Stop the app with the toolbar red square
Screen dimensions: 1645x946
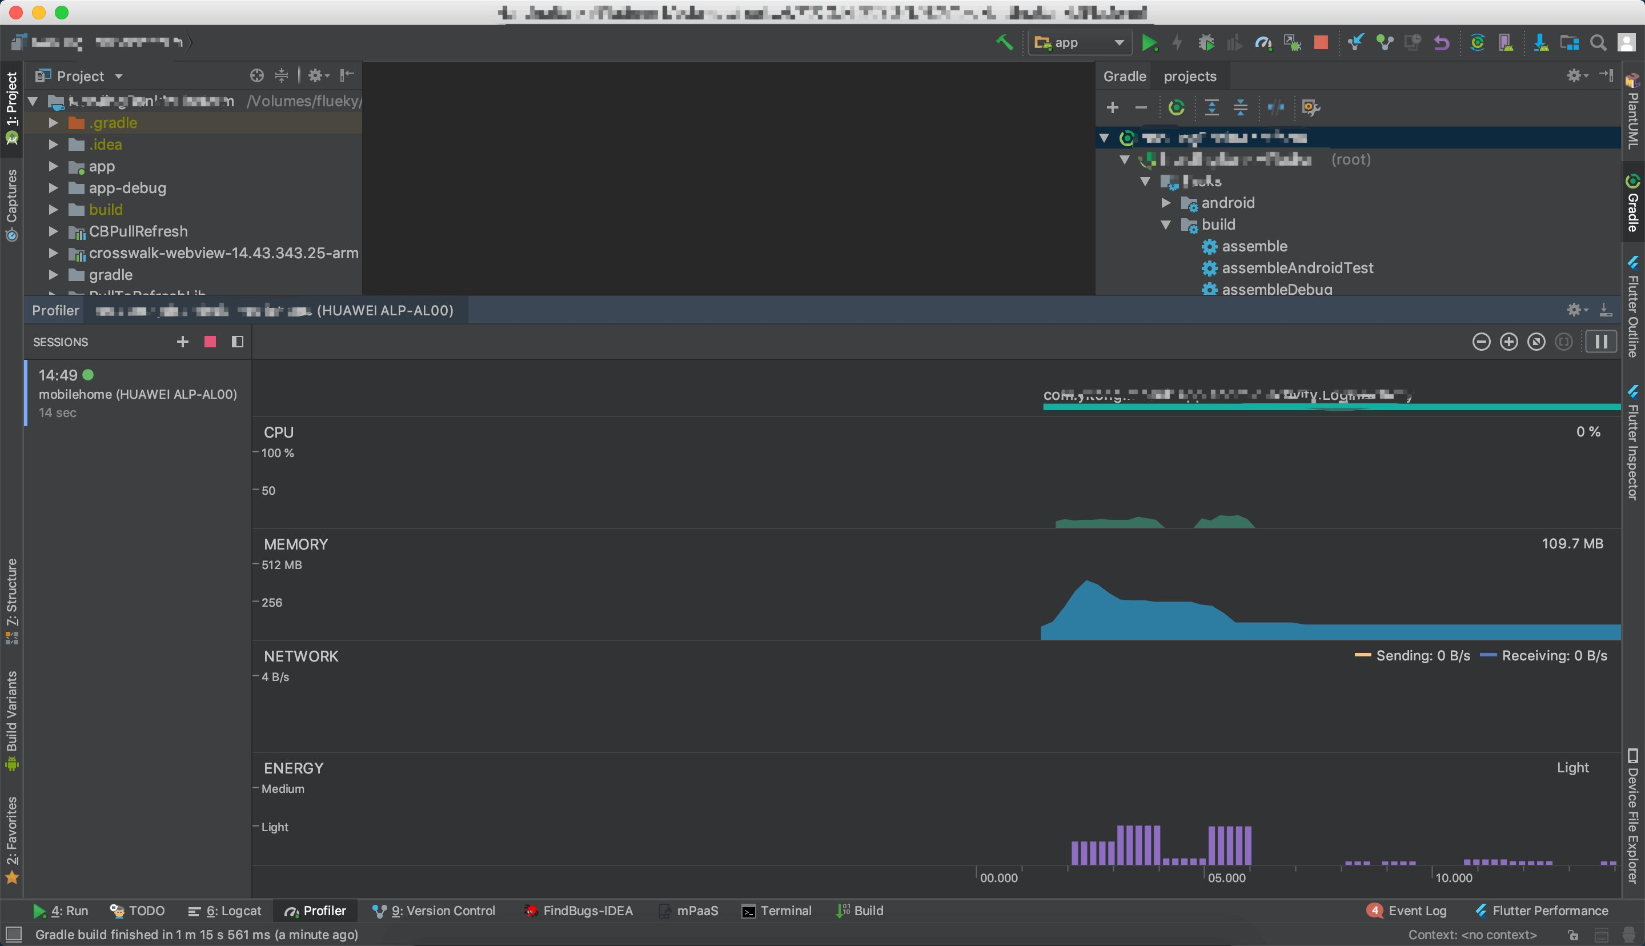(1321, 43)
